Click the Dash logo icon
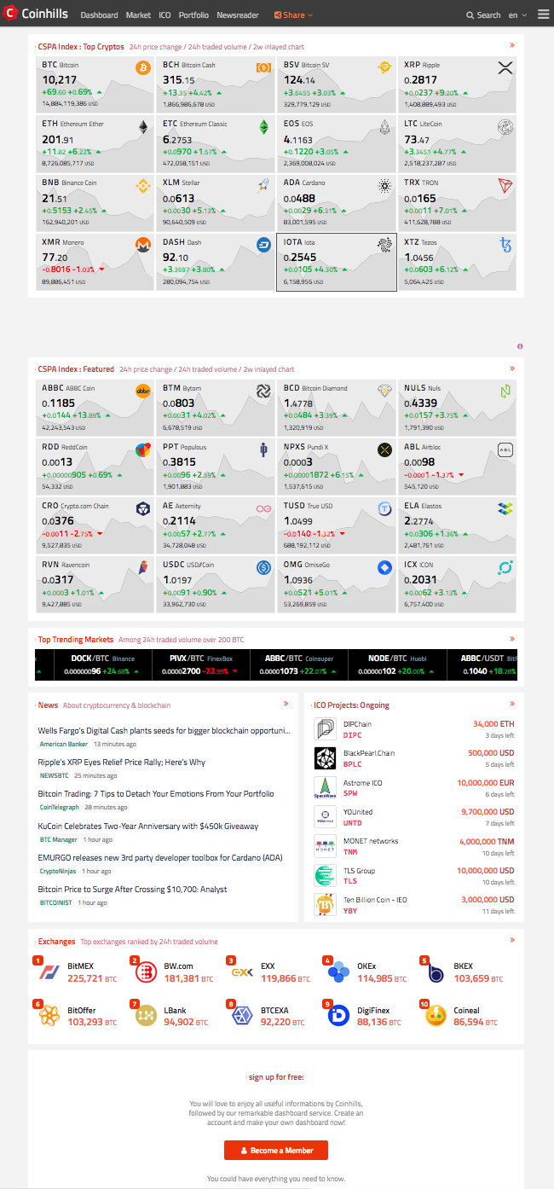The image size is (554, 1189). click(264, 245)
